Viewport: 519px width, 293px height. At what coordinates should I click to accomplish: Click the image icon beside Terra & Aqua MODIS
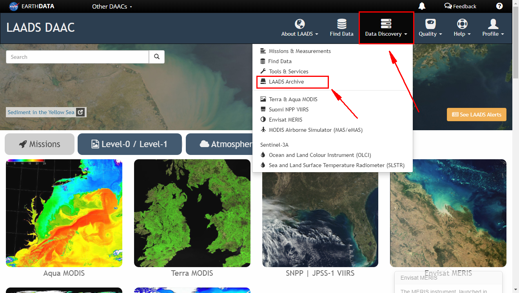[263, 99]
